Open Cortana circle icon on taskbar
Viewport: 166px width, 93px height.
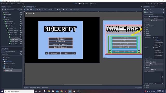click(x=36, y=91)
